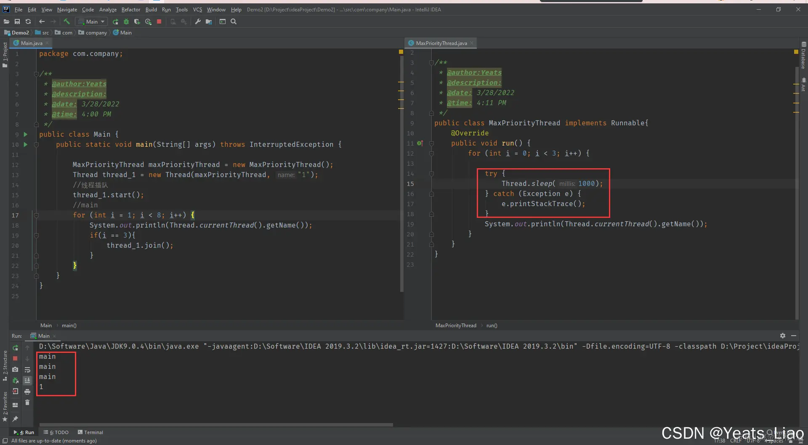Fold the for loop at line 17 in Main.java

pos(36,215)
